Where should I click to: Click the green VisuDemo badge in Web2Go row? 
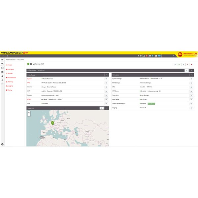(151, 104)
